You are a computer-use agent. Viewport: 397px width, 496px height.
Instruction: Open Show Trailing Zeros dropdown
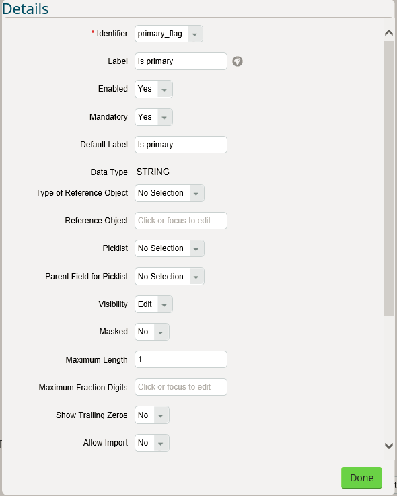coord(152,415)
